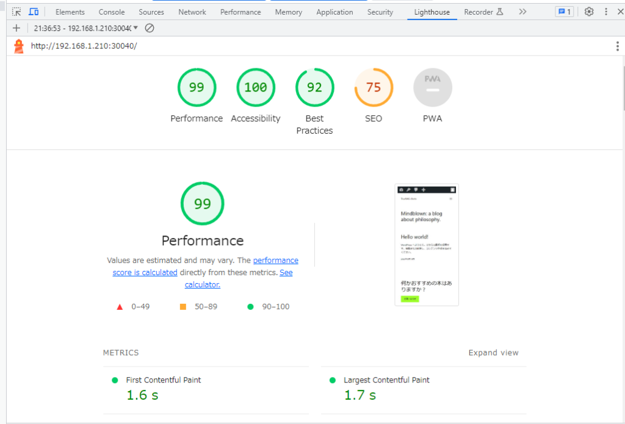
Task: Open the DevTools three-dot customize menu
Action: coord(605,12)
